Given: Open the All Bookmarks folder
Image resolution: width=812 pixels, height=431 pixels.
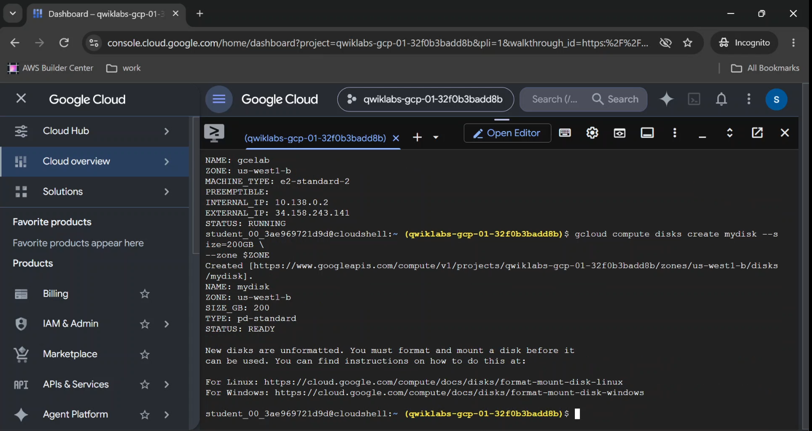Looking at the screenshot, I should 765,68.
